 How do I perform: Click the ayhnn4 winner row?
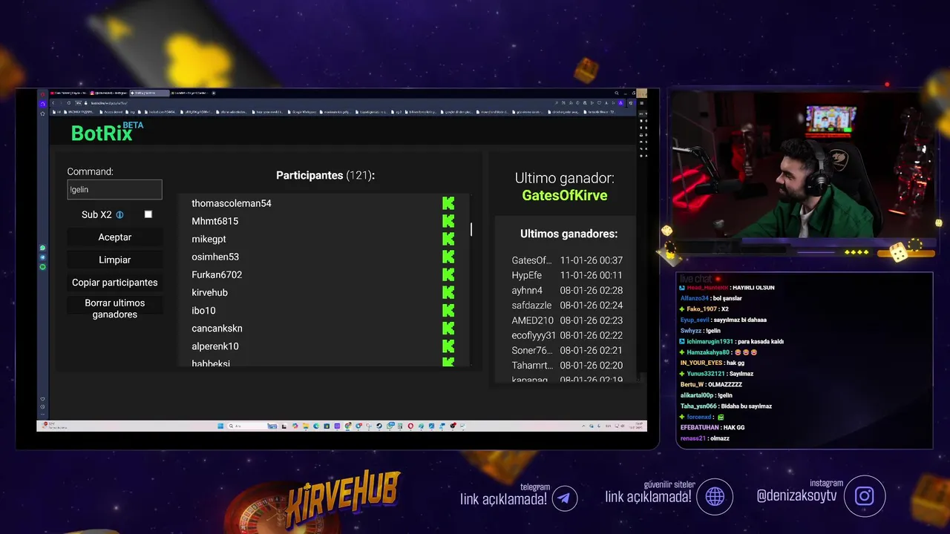point(567,290)
